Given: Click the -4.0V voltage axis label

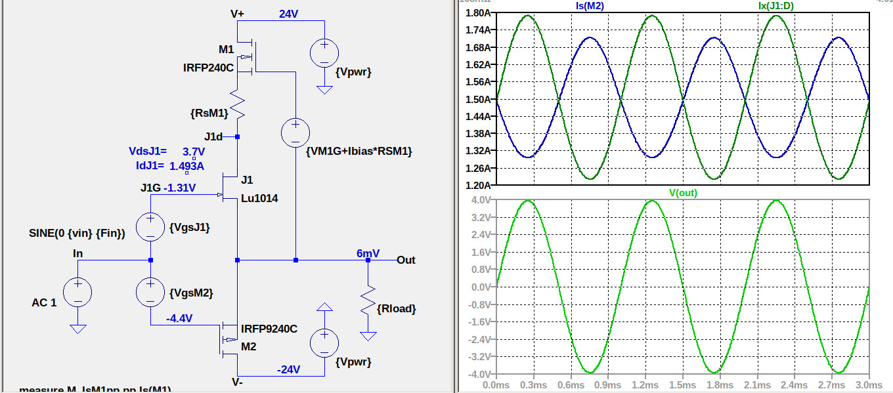Looking at the screenshot, I should click(479, 374).
